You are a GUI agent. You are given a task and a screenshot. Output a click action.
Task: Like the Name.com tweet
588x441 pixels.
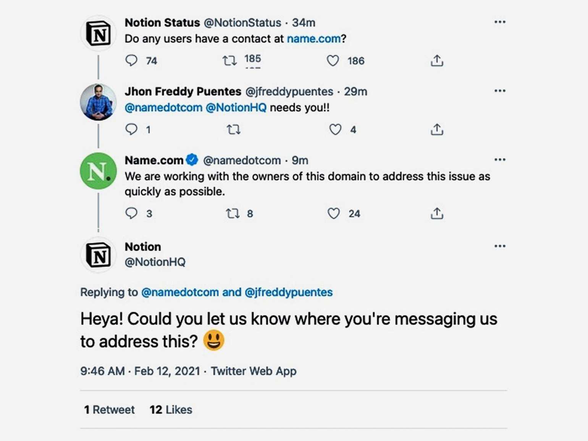[x=334, y=213]
